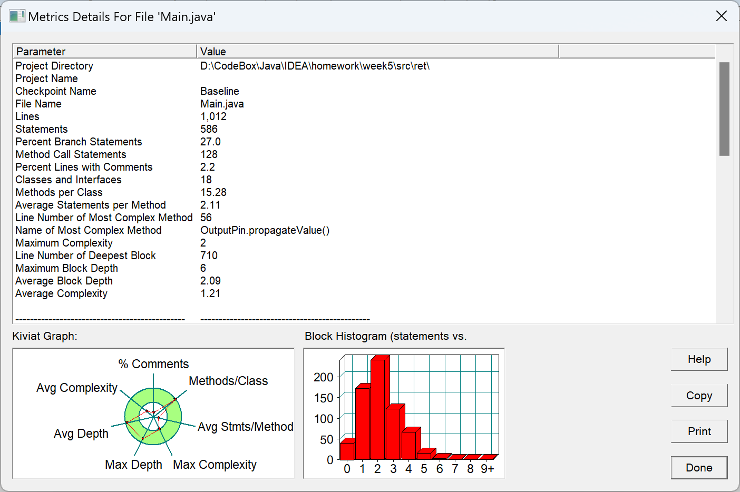This screenshot has width=740, height=492.
Task: Click the 1.21 average complexity value
Action: (x=210, y=293)
